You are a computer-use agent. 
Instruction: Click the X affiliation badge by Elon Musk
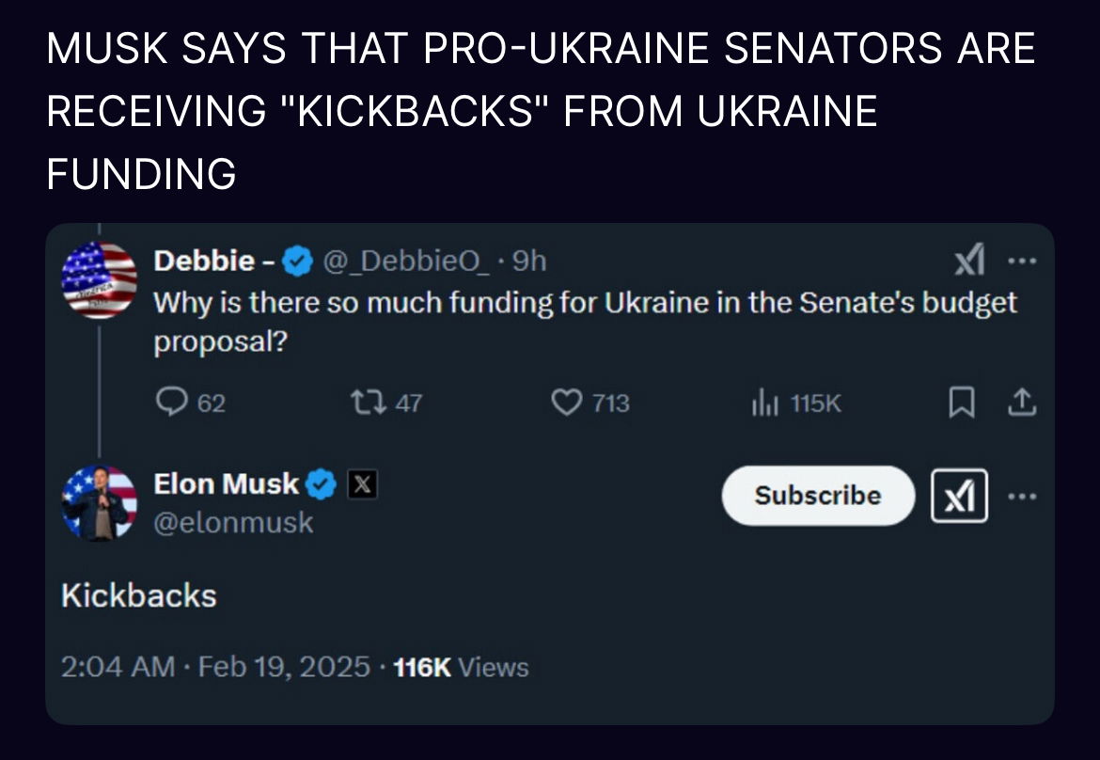[363, 485]
